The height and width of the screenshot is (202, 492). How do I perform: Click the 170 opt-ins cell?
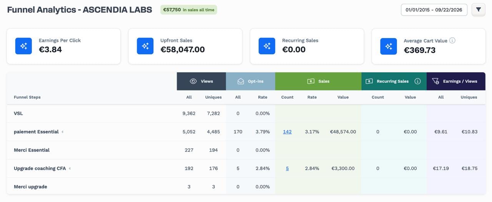(238, 132)
